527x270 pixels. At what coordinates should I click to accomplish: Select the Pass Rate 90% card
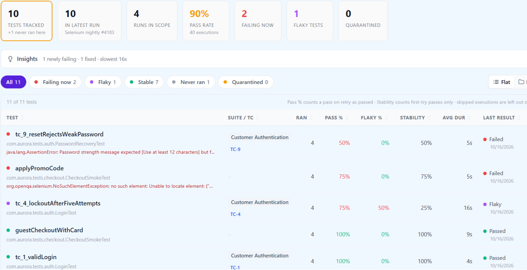tap(206, 21)
